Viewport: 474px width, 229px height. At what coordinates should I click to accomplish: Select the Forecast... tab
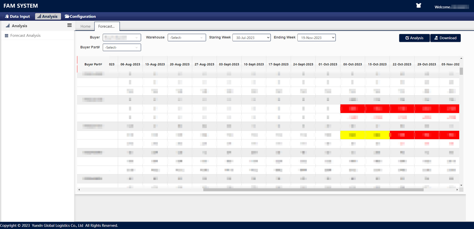(107, 26)
